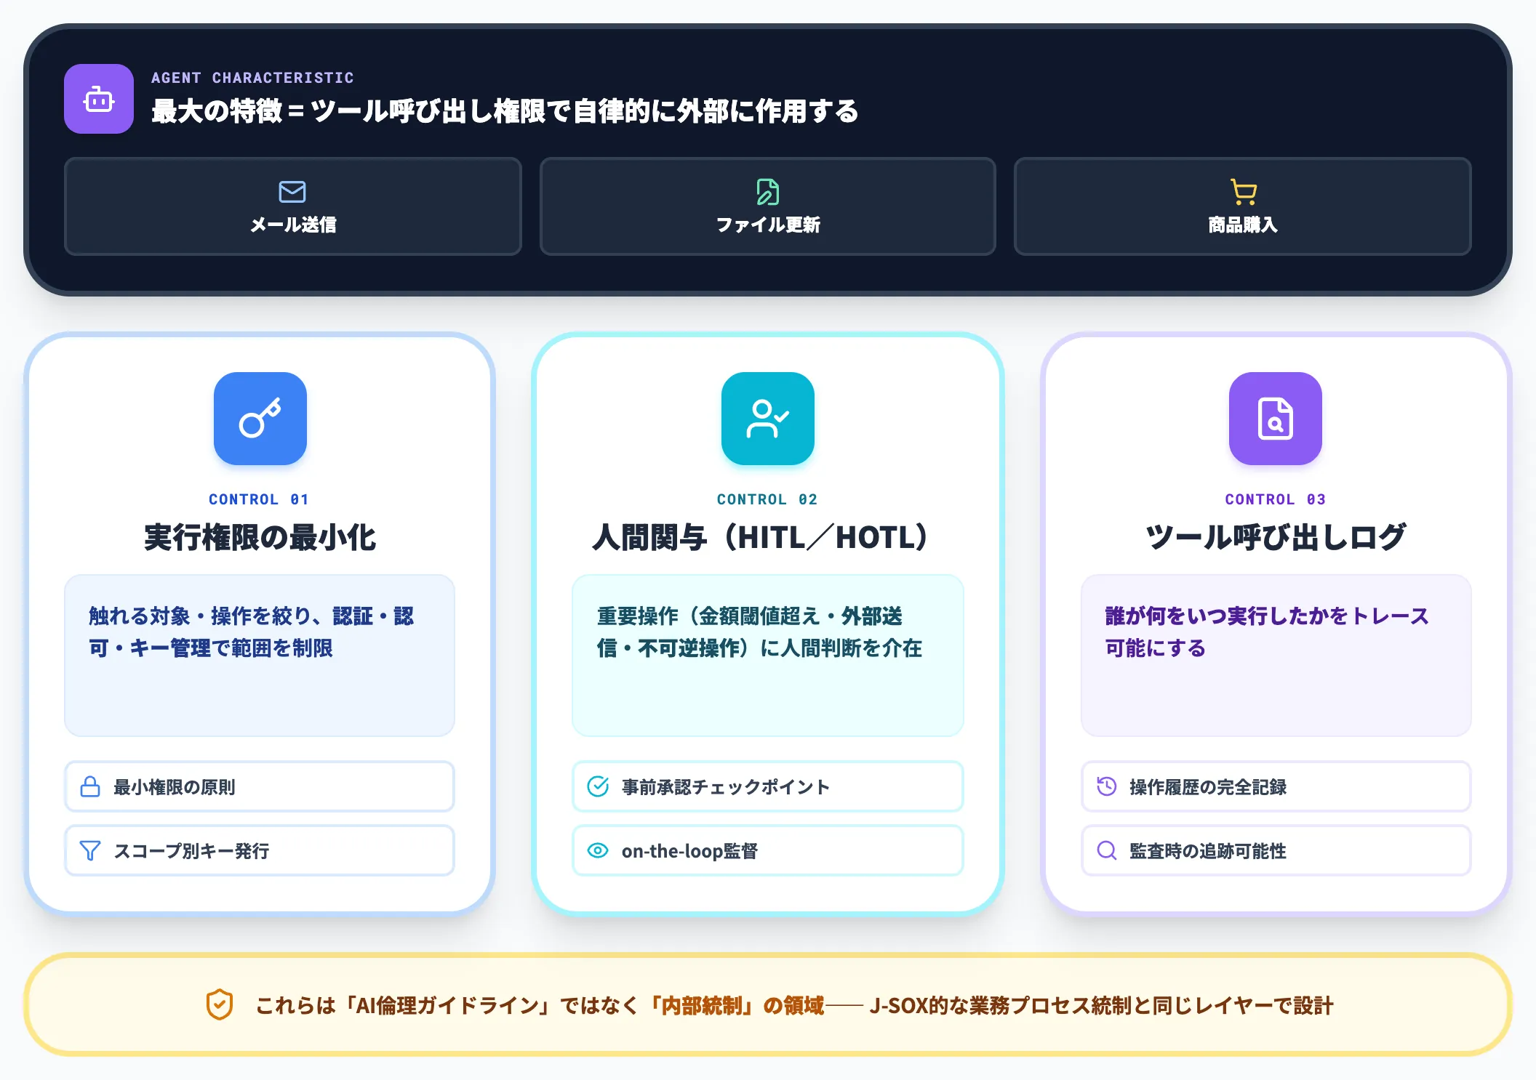Click the lock icon beside 最小権限の原則

(90, 786)
